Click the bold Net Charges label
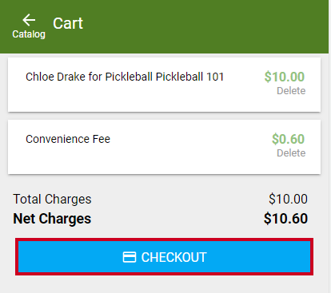The width and height of the screenshot is (331, 293). coord(52,219)
